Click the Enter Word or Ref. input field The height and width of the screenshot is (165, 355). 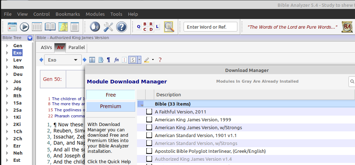[x=210, y=27]
